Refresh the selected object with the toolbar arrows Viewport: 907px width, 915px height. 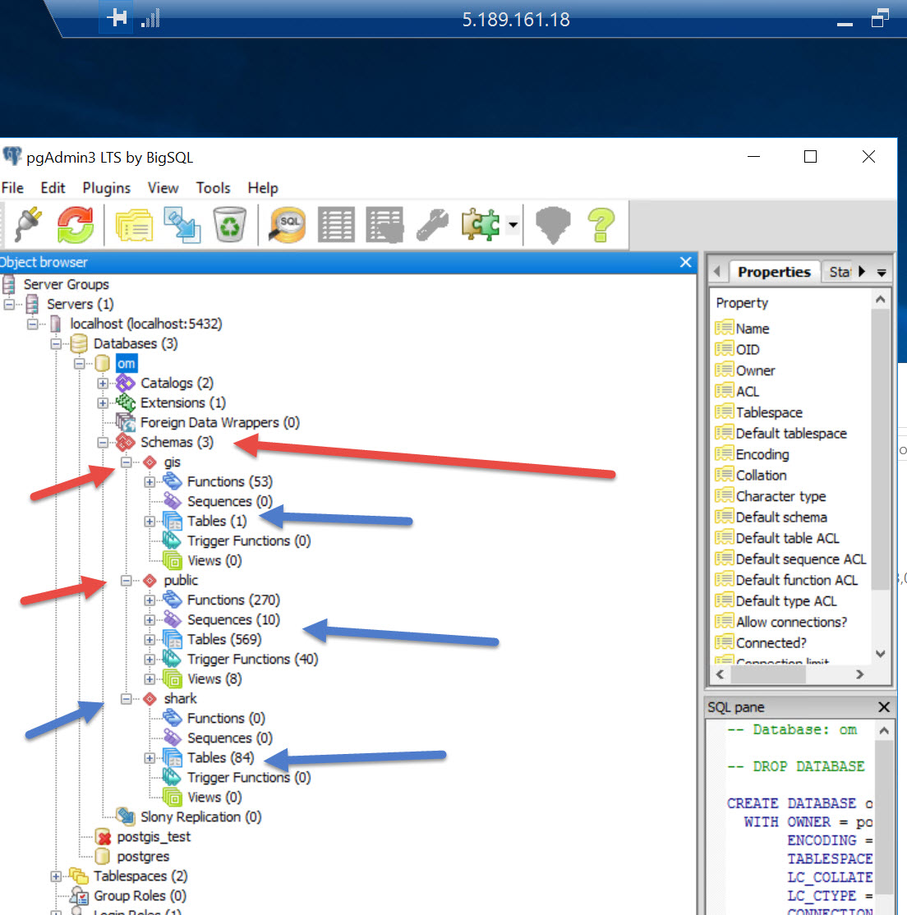pos(76,223)
